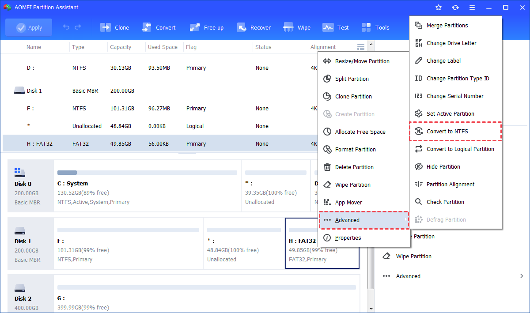Choose Convert to NTFS in submenu

click(455, 131)
